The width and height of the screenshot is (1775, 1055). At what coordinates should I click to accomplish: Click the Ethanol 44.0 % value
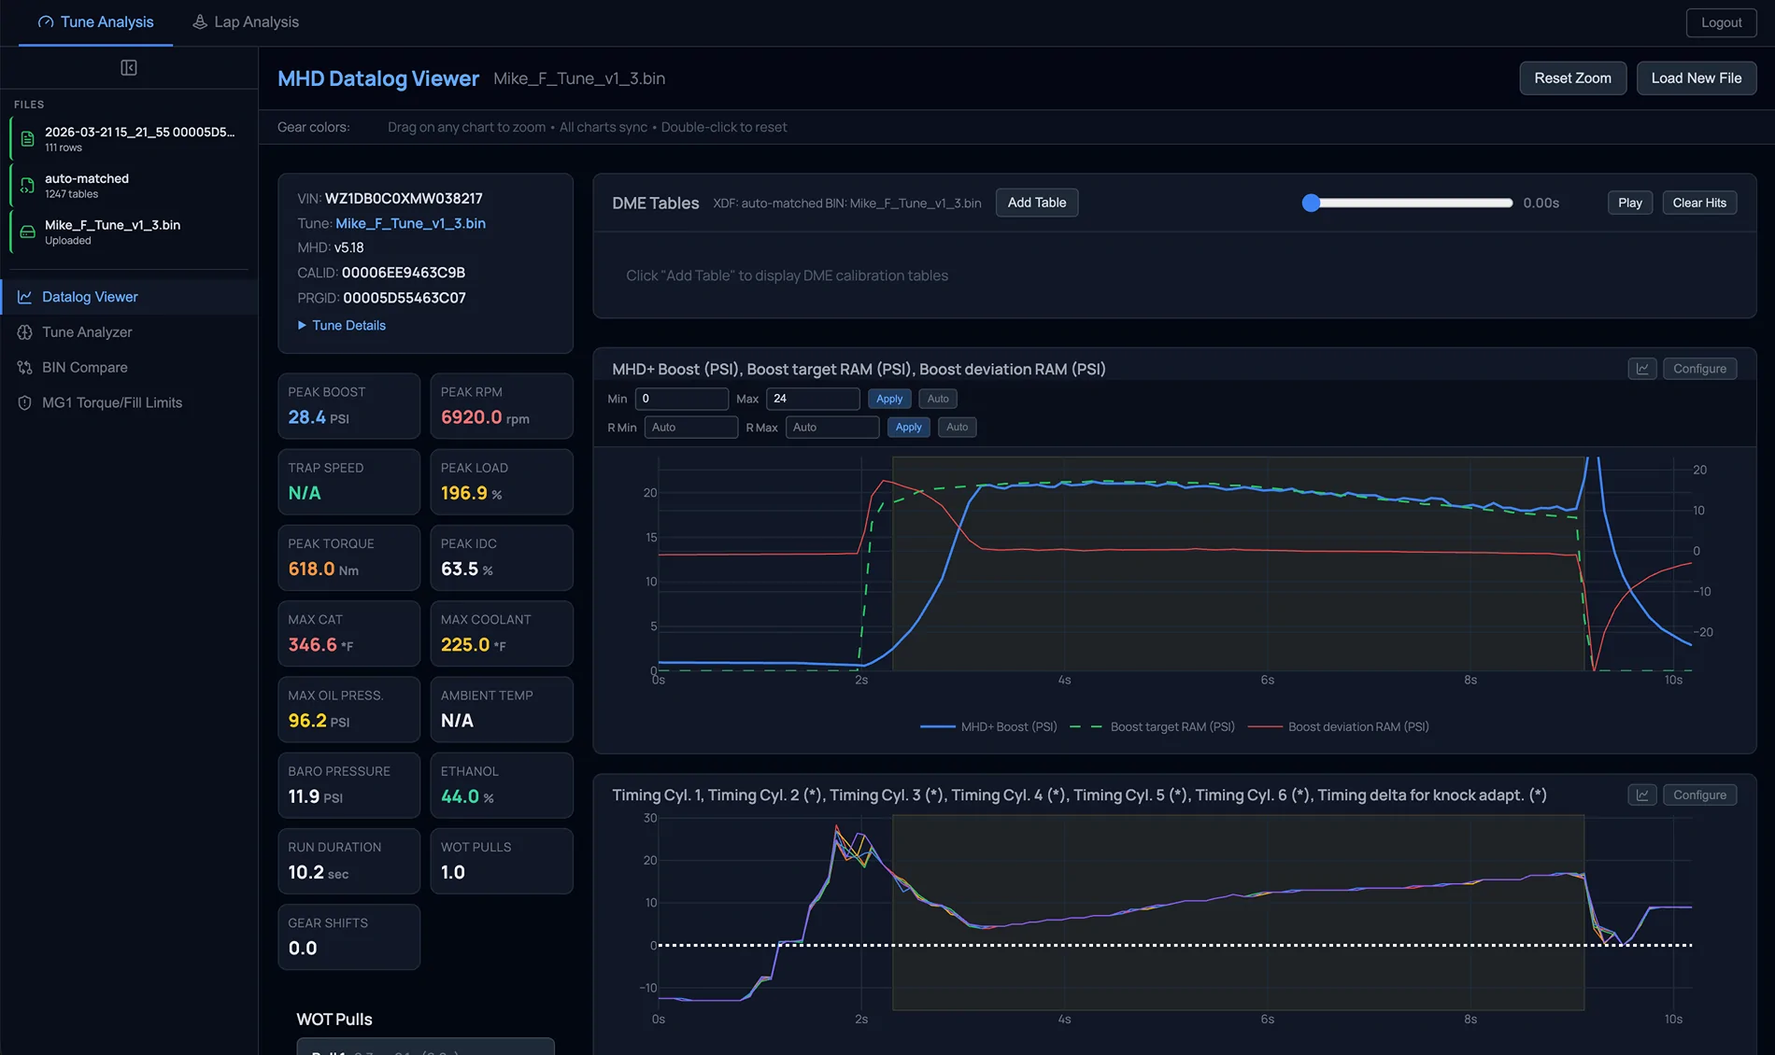(x=467, y=796)
